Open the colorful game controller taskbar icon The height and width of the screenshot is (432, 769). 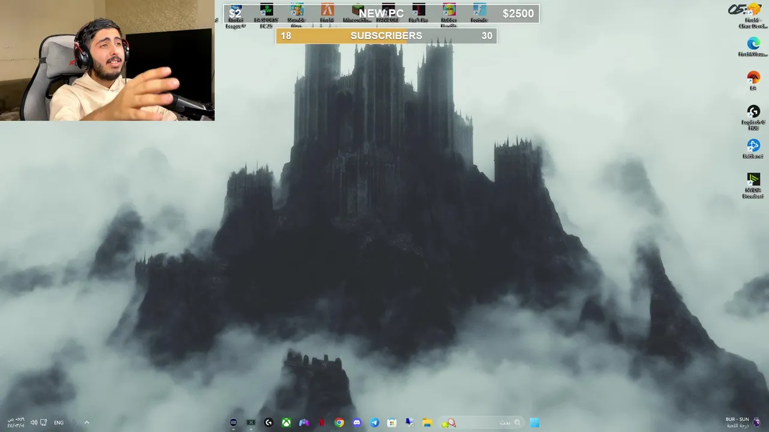click(x=304, y=422)
